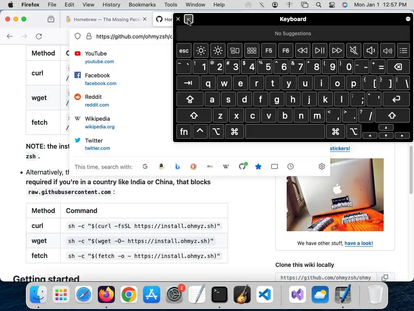Tap the volume down key
Viewport: 414px width, 311px height.
pyautogui.click(x=371, y=51)
